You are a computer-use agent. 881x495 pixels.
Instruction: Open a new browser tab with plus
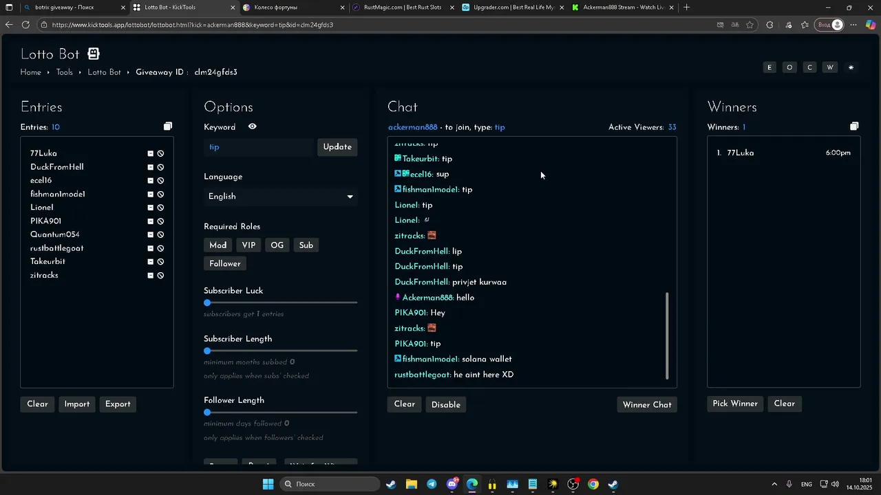(x=687, y=8)
